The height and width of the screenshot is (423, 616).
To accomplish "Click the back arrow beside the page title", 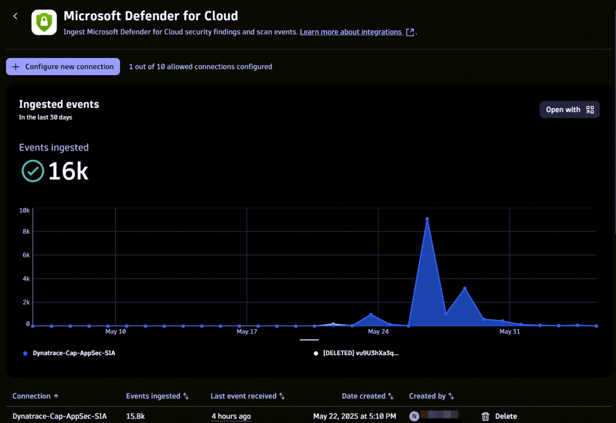I will coord(15,16).
